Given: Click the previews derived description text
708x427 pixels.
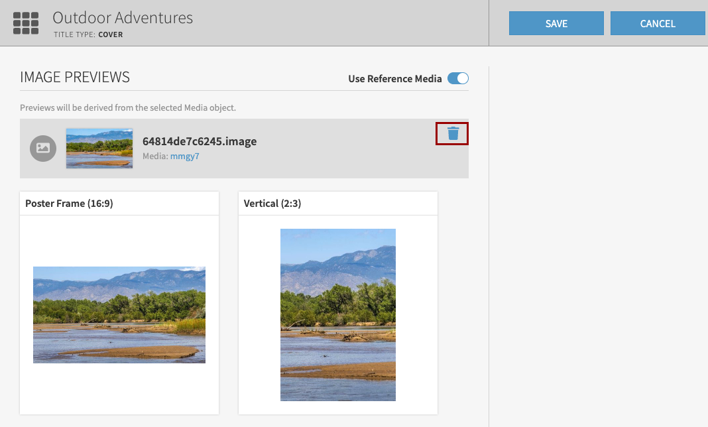Looking at the screenshot, I should click(x=128, y=107).
